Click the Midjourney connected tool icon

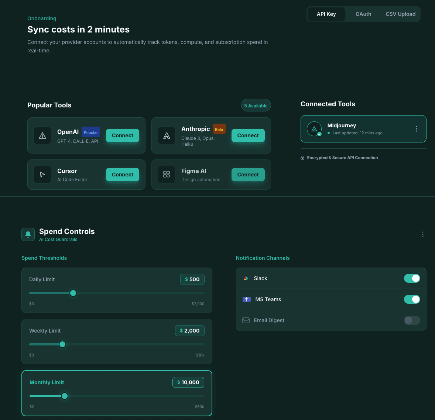click(314, 129)
